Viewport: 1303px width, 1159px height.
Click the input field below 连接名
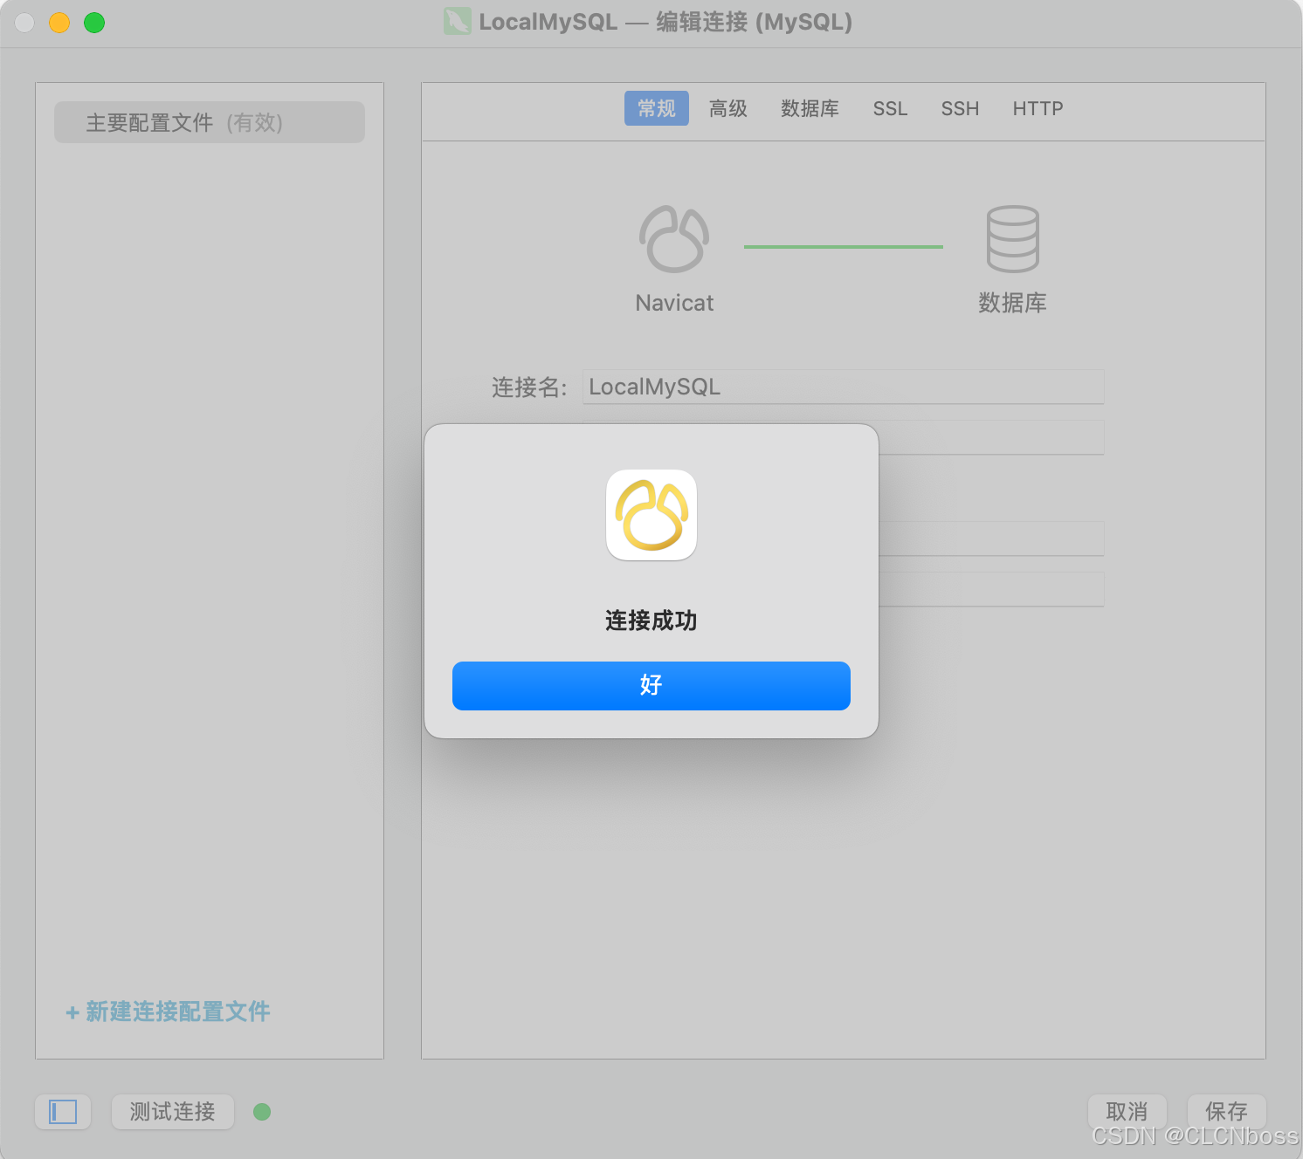991,437
